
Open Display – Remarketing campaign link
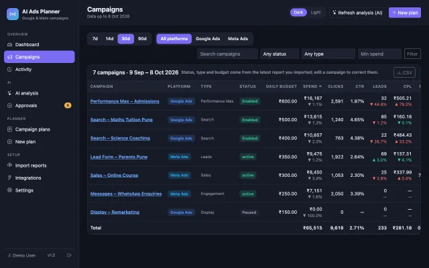(115, 212)
